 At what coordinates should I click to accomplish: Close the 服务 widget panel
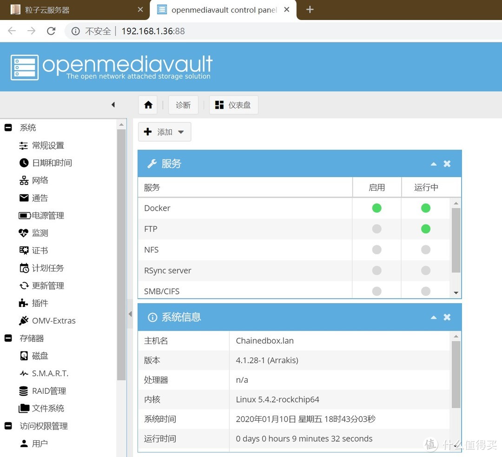(x=447, y=164)
